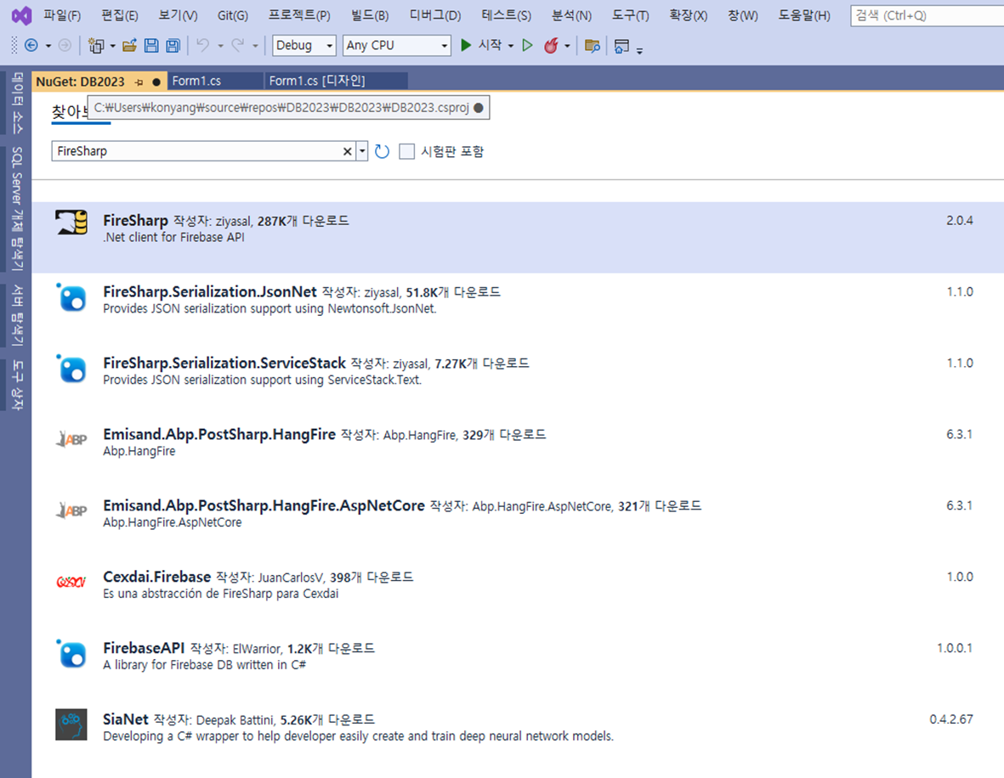The height and width of the screenshot is (778, 1004).
Task: Click the Hot Reload flame icon
Action: point(551,45)
